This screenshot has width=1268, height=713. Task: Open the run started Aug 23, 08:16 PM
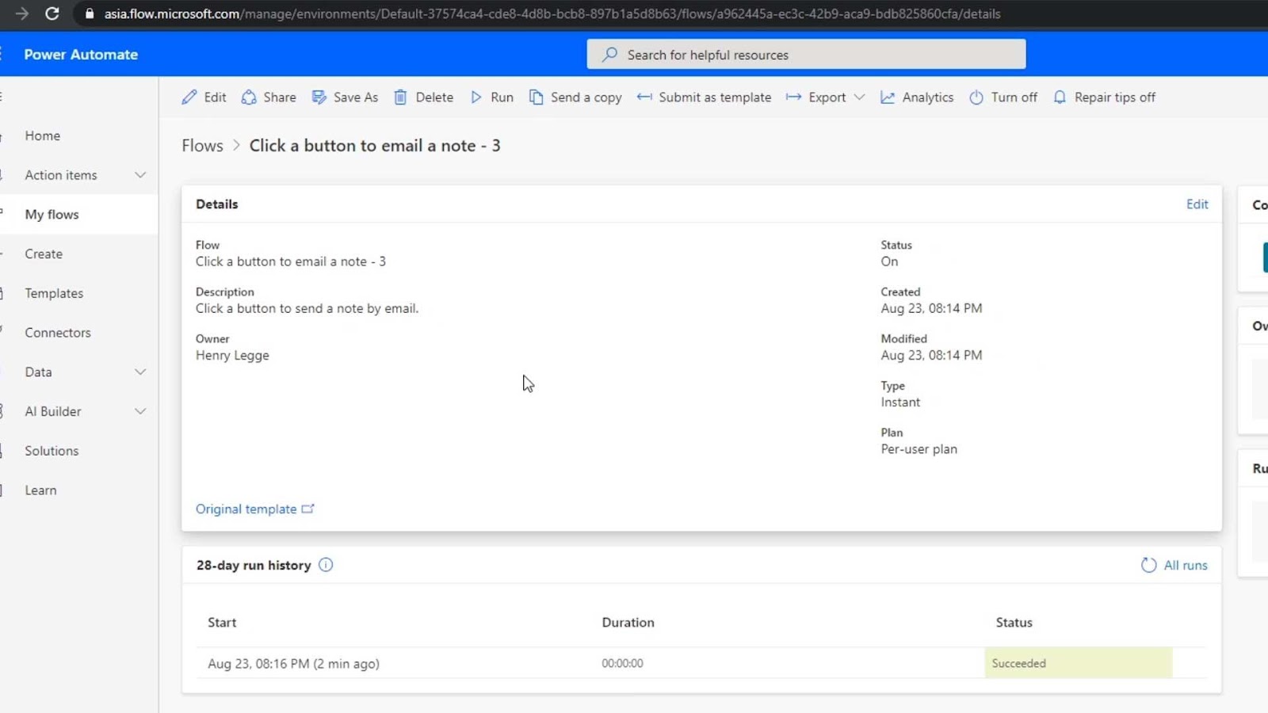[293, 664]
